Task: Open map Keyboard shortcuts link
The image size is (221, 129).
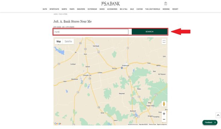Action: (x=133, y=124)
